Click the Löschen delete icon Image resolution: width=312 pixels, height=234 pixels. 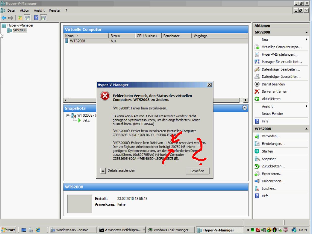(257, 188)
